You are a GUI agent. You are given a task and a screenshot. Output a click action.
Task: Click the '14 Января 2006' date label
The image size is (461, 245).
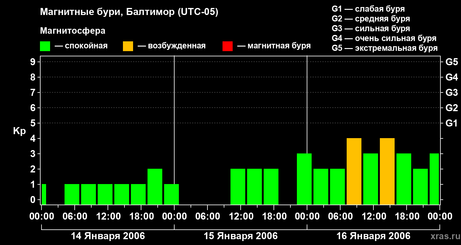point(108,236)
